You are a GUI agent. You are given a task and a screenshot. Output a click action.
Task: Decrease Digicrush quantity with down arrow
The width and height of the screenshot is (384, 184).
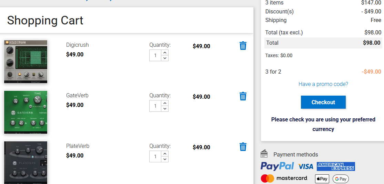coord(165,58)
